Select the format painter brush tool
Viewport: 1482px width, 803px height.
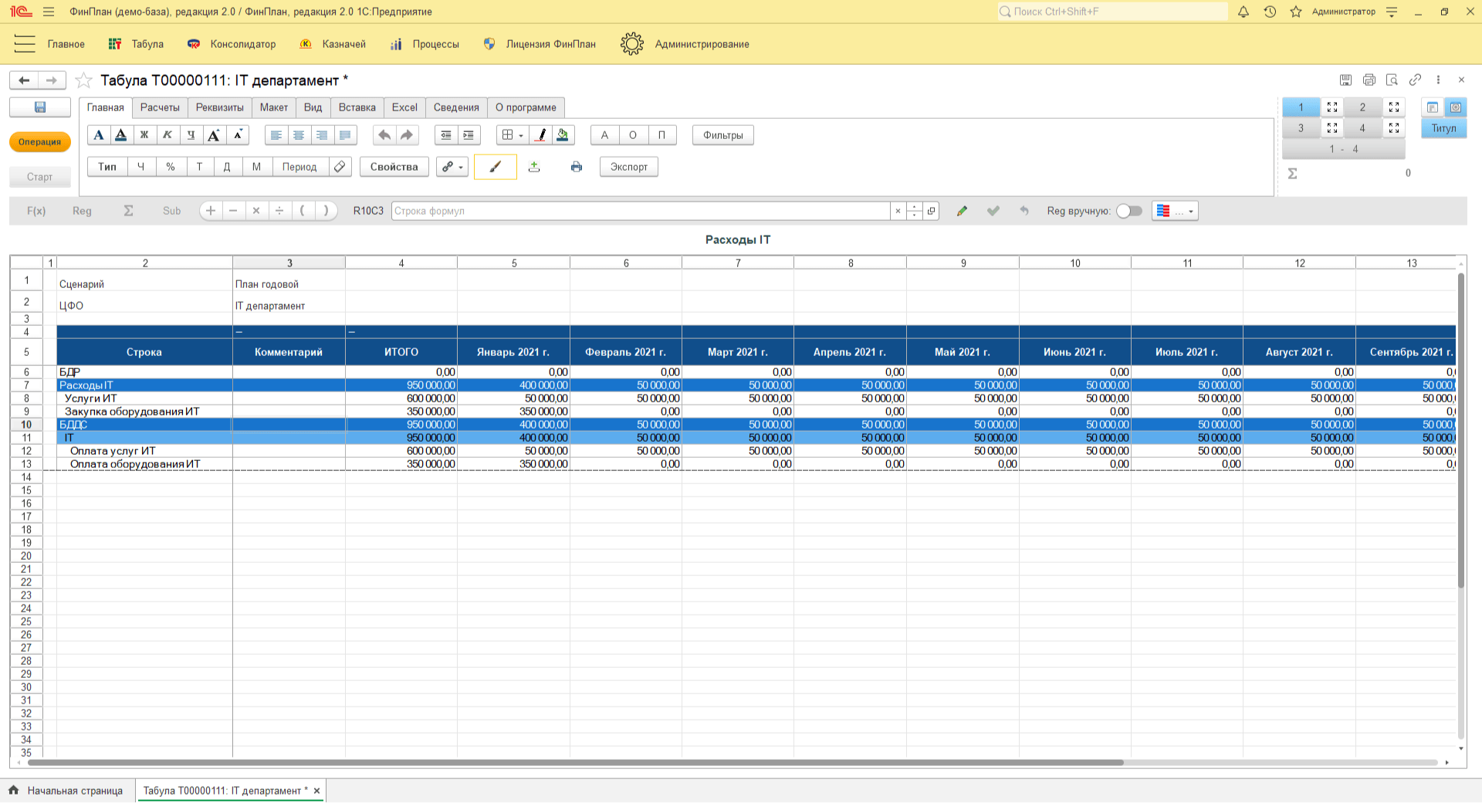click(495, 167)
